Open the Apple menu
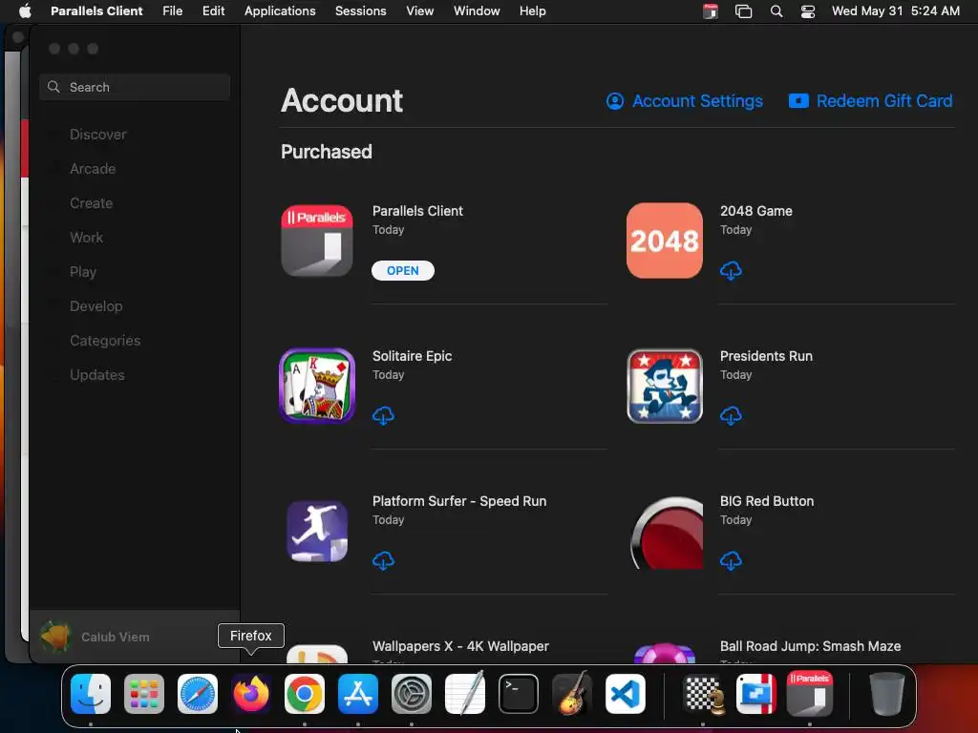Image resolution: width=978 pixels, height=733 pixels. pos(25,10)
